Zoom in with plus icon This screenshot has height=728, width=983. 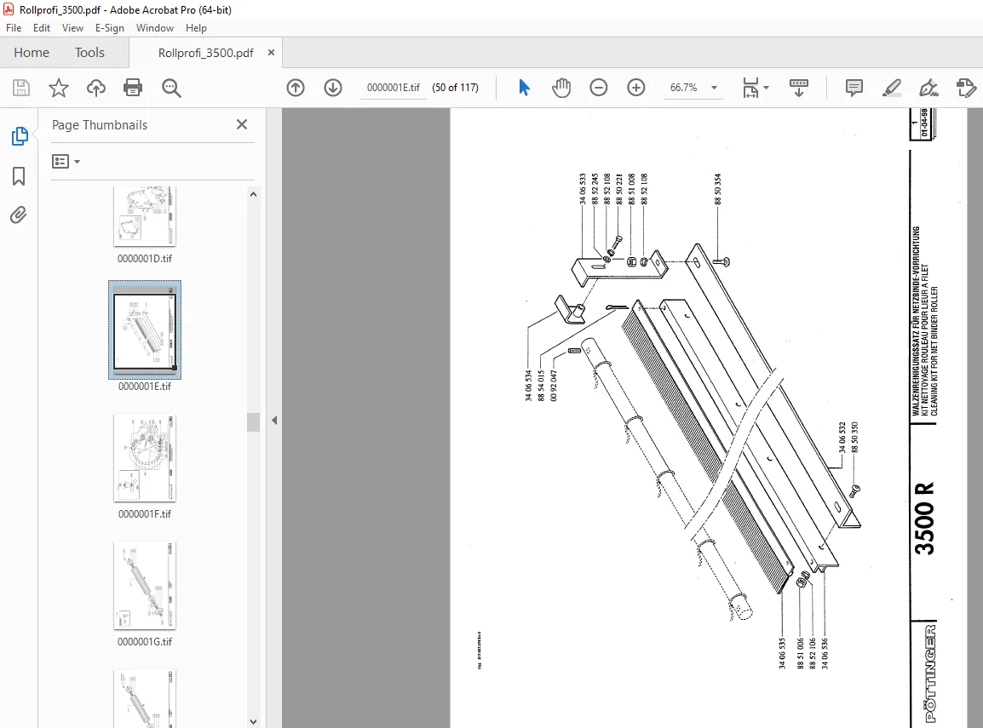[636, 88]
